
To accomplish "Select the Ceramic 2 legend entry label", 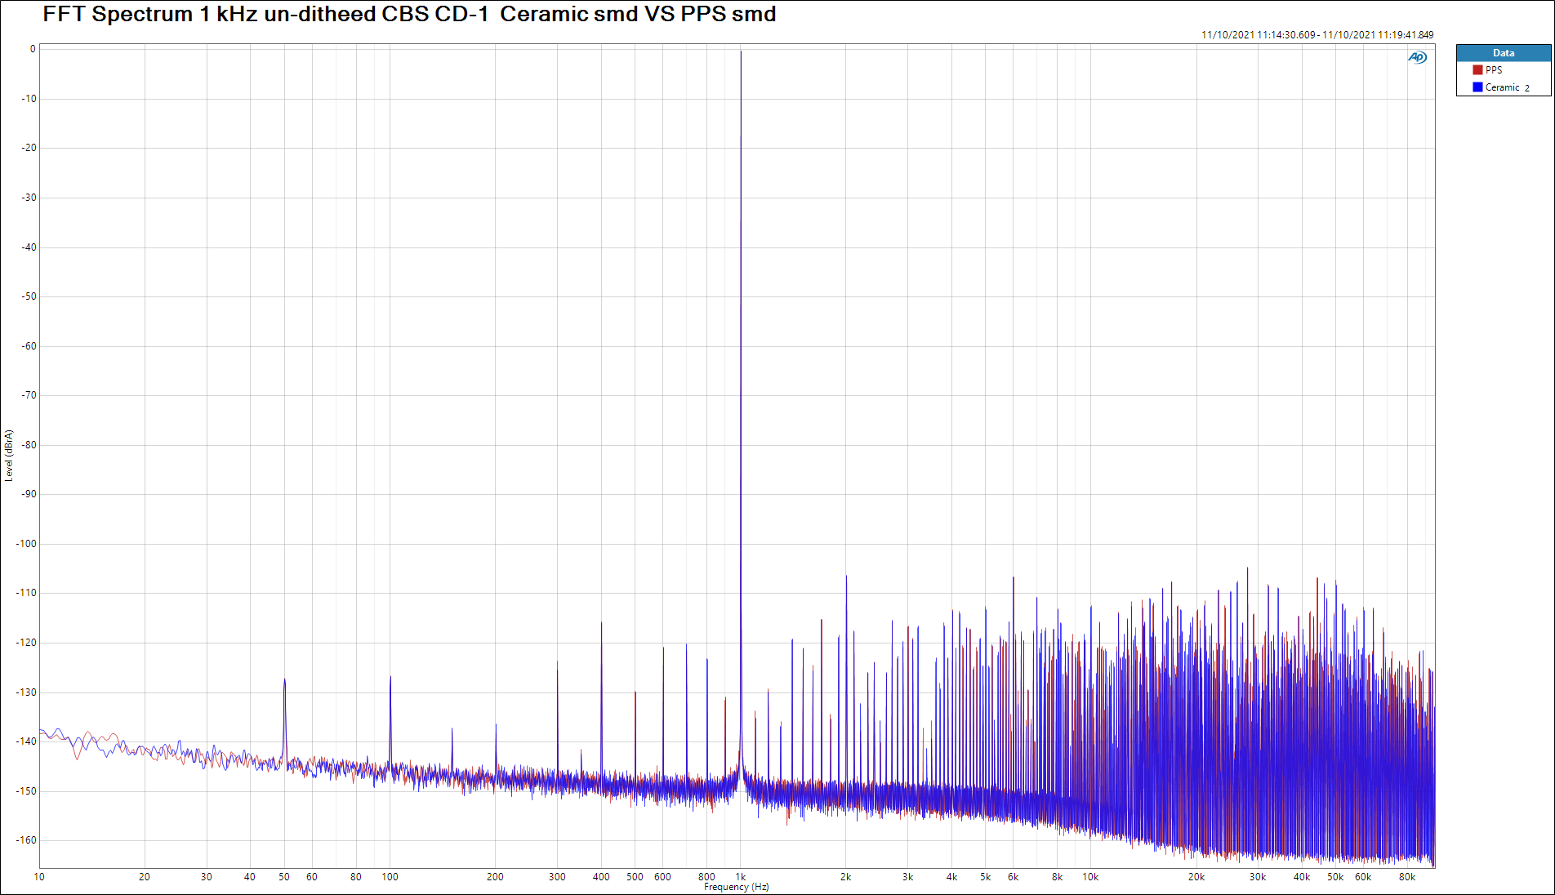I will click(1508, 87).
